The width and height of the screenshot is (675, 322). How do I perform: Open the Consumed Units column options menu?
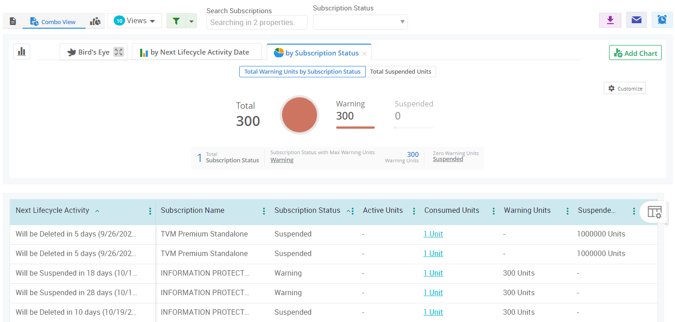coord(494,211)
